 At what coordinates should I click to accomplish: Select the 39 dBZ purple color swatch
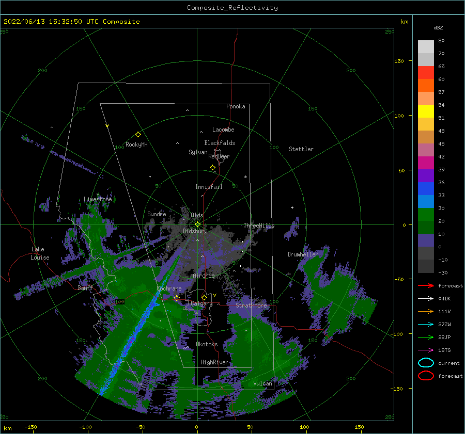(426, 175)
